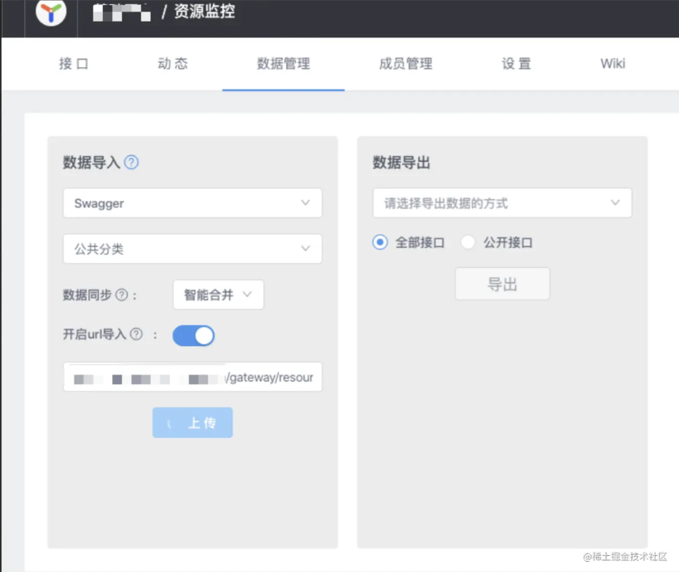Screen dimensions: 679x572
Task: Open the Swagger import format dropdown
Action: pos(193,203)
